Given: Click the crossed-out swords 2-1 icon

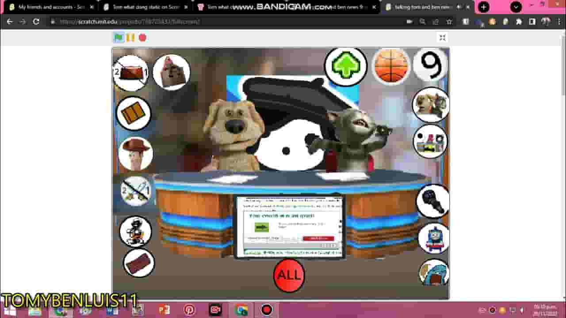Looking at the screenshot, I should 135,191.
